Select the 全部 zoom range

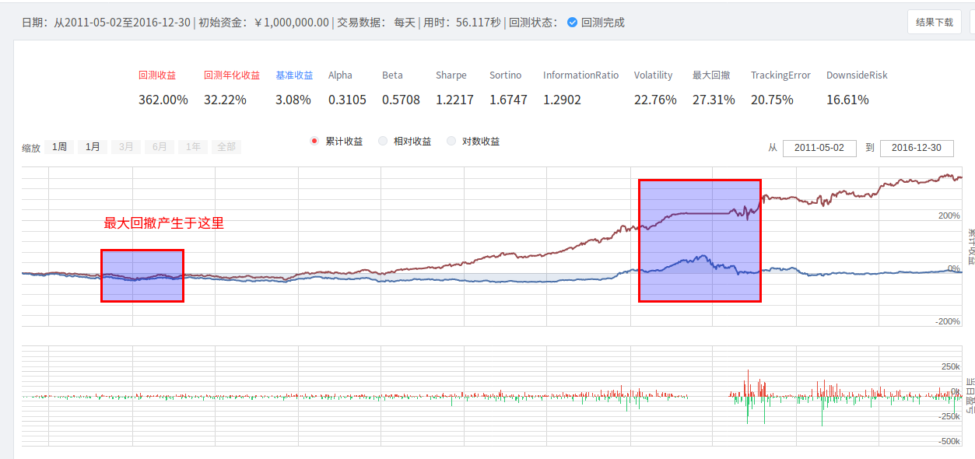pos(226,146)
